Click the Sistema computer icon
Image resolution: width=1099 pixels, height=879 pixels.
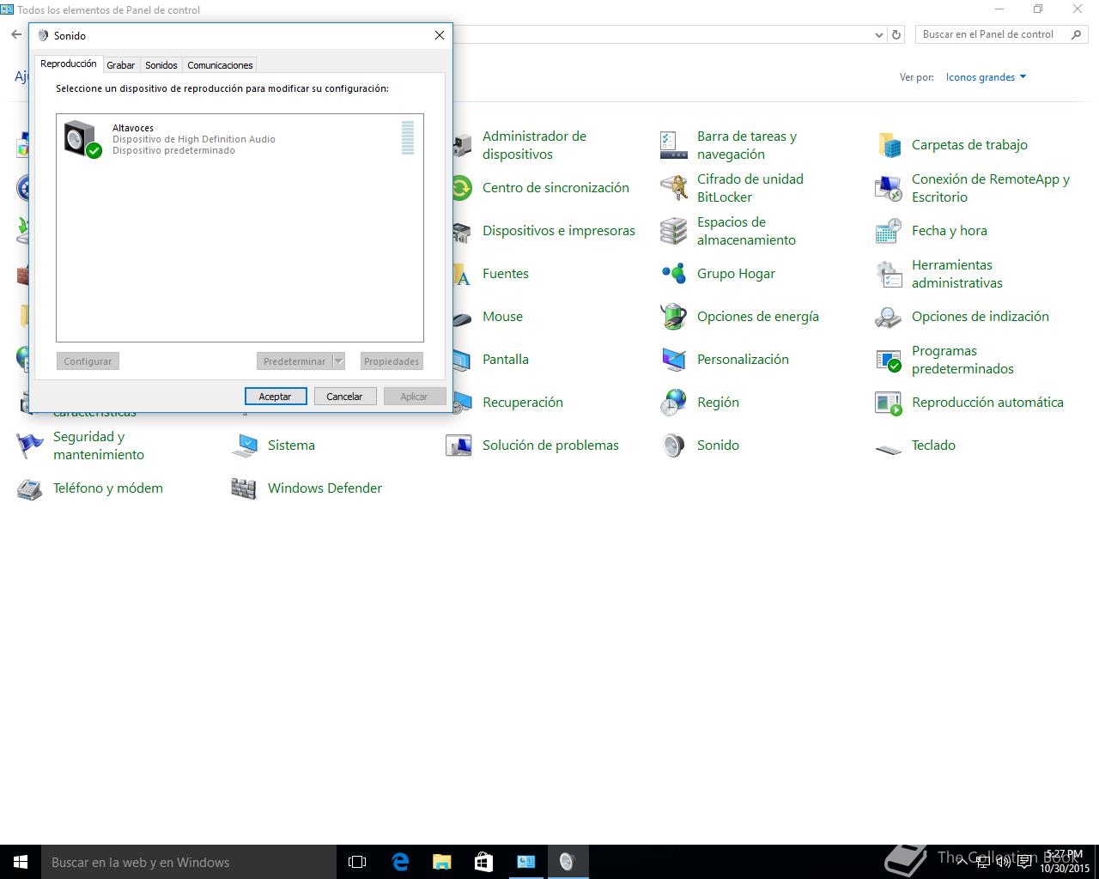[x=245, y=446]
